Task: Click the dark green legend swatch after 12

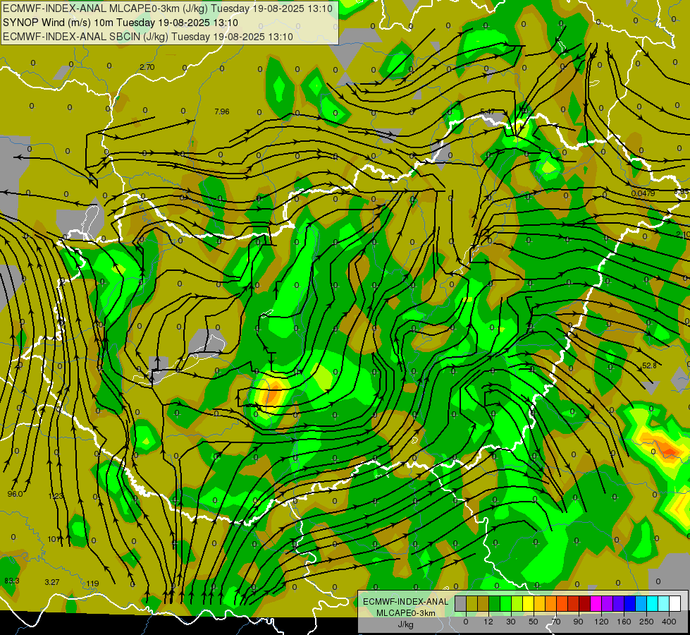Action: point(495,604)
